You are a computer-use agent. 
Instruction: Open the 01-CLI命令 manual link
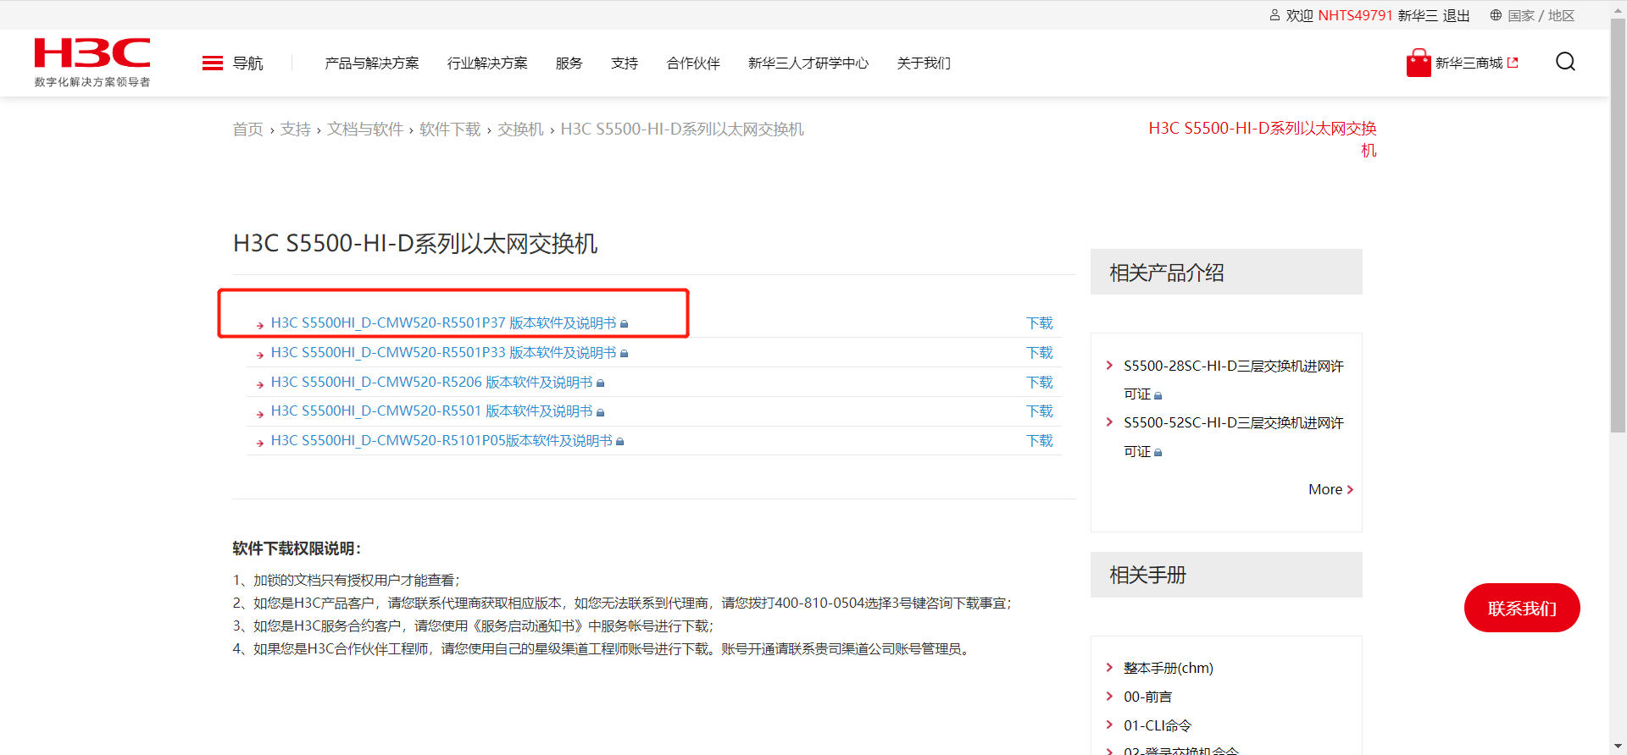(x=1158, y=725)
